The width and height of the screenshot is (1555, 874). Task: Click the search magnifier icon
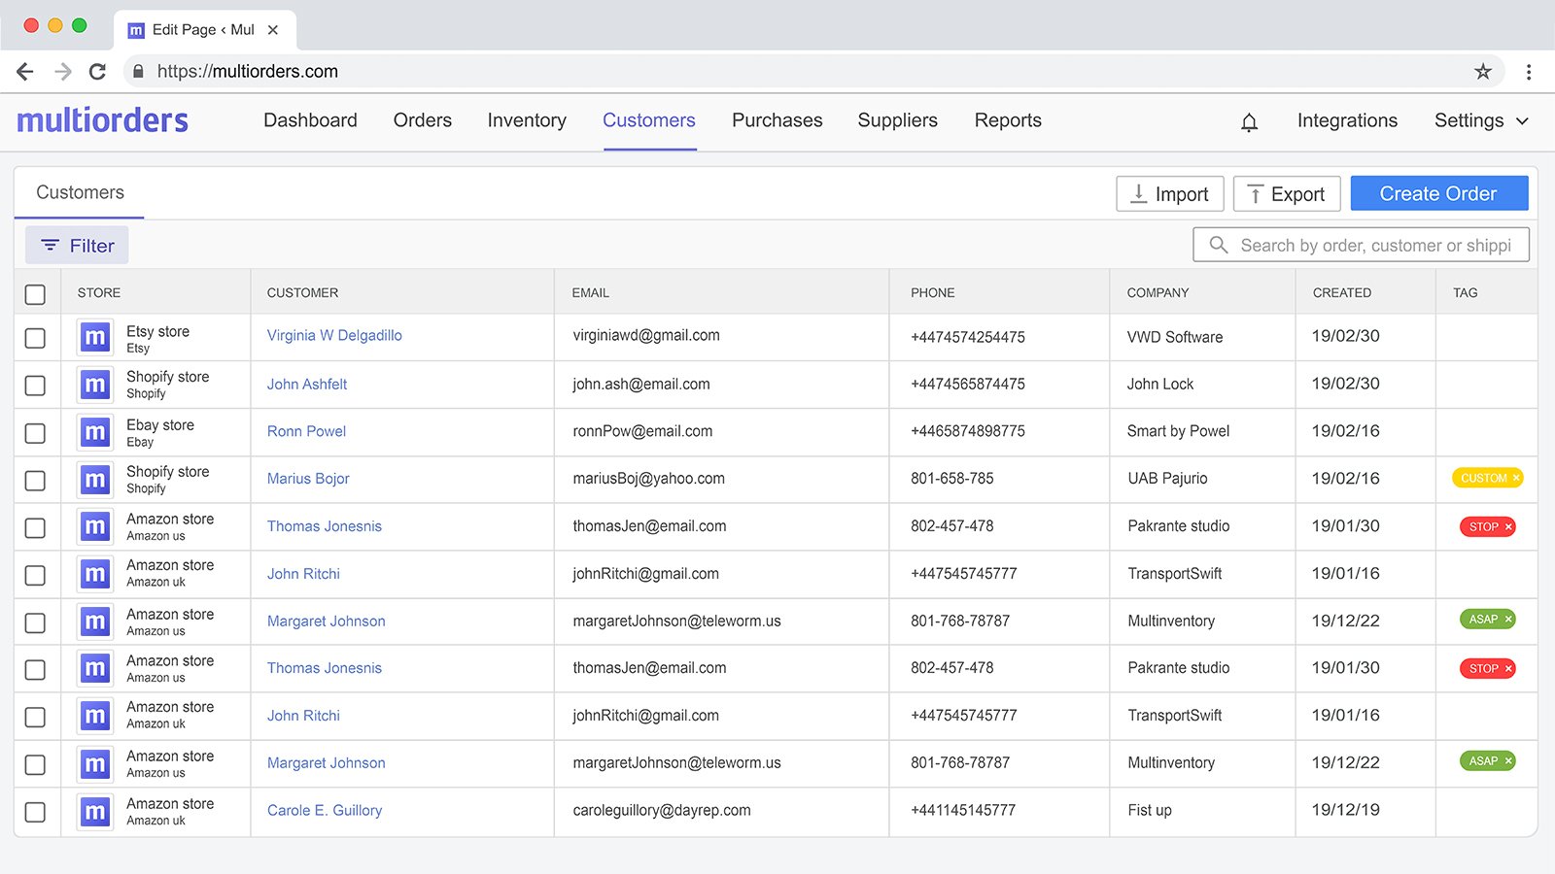pos(1218,245)
